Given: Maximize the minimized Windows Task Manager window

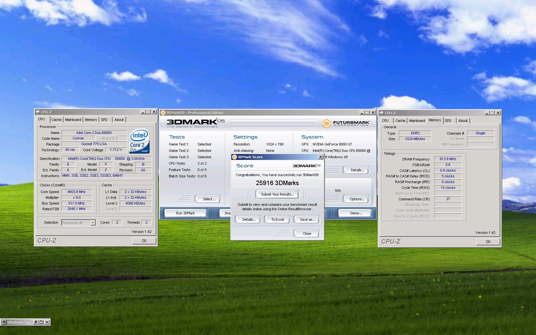Looking at the screenshot, I should coord(41,322).
